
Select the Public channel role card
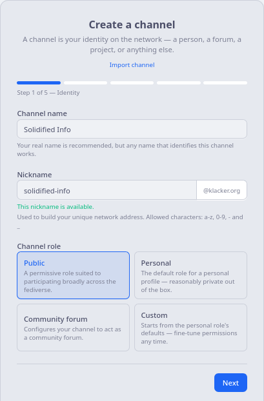(73, 275)
